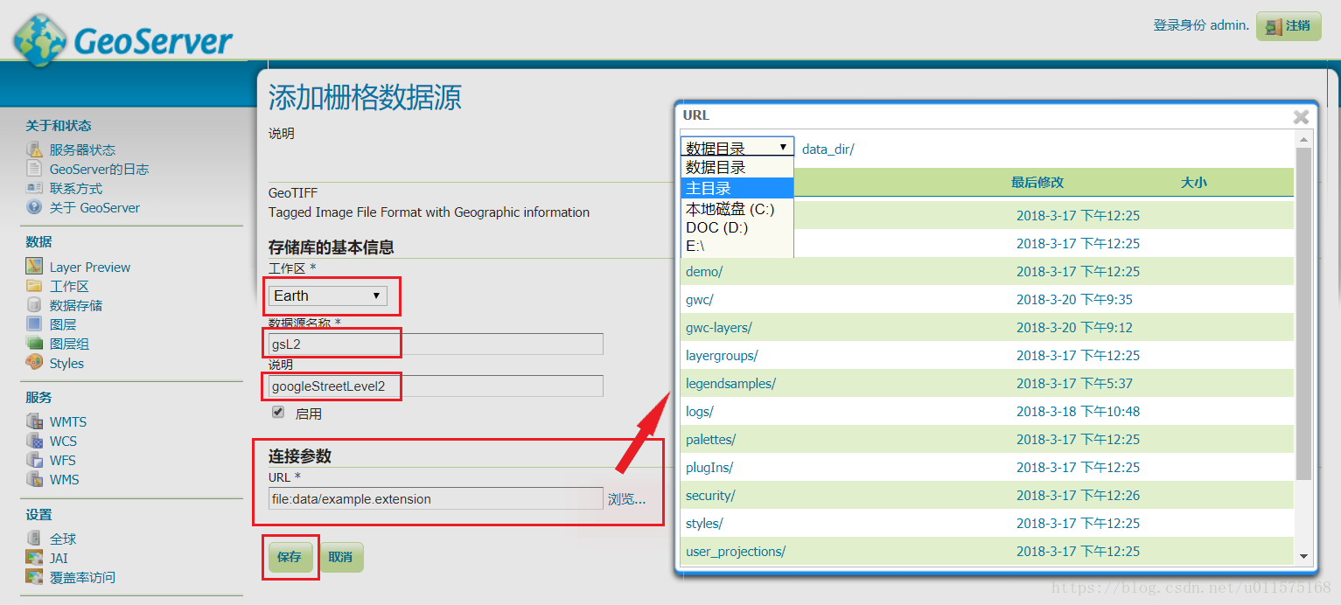The width and height of the screenshot is (1341, 605).
Task: Click the JAI settings icon
Action: tap(34, 558)
